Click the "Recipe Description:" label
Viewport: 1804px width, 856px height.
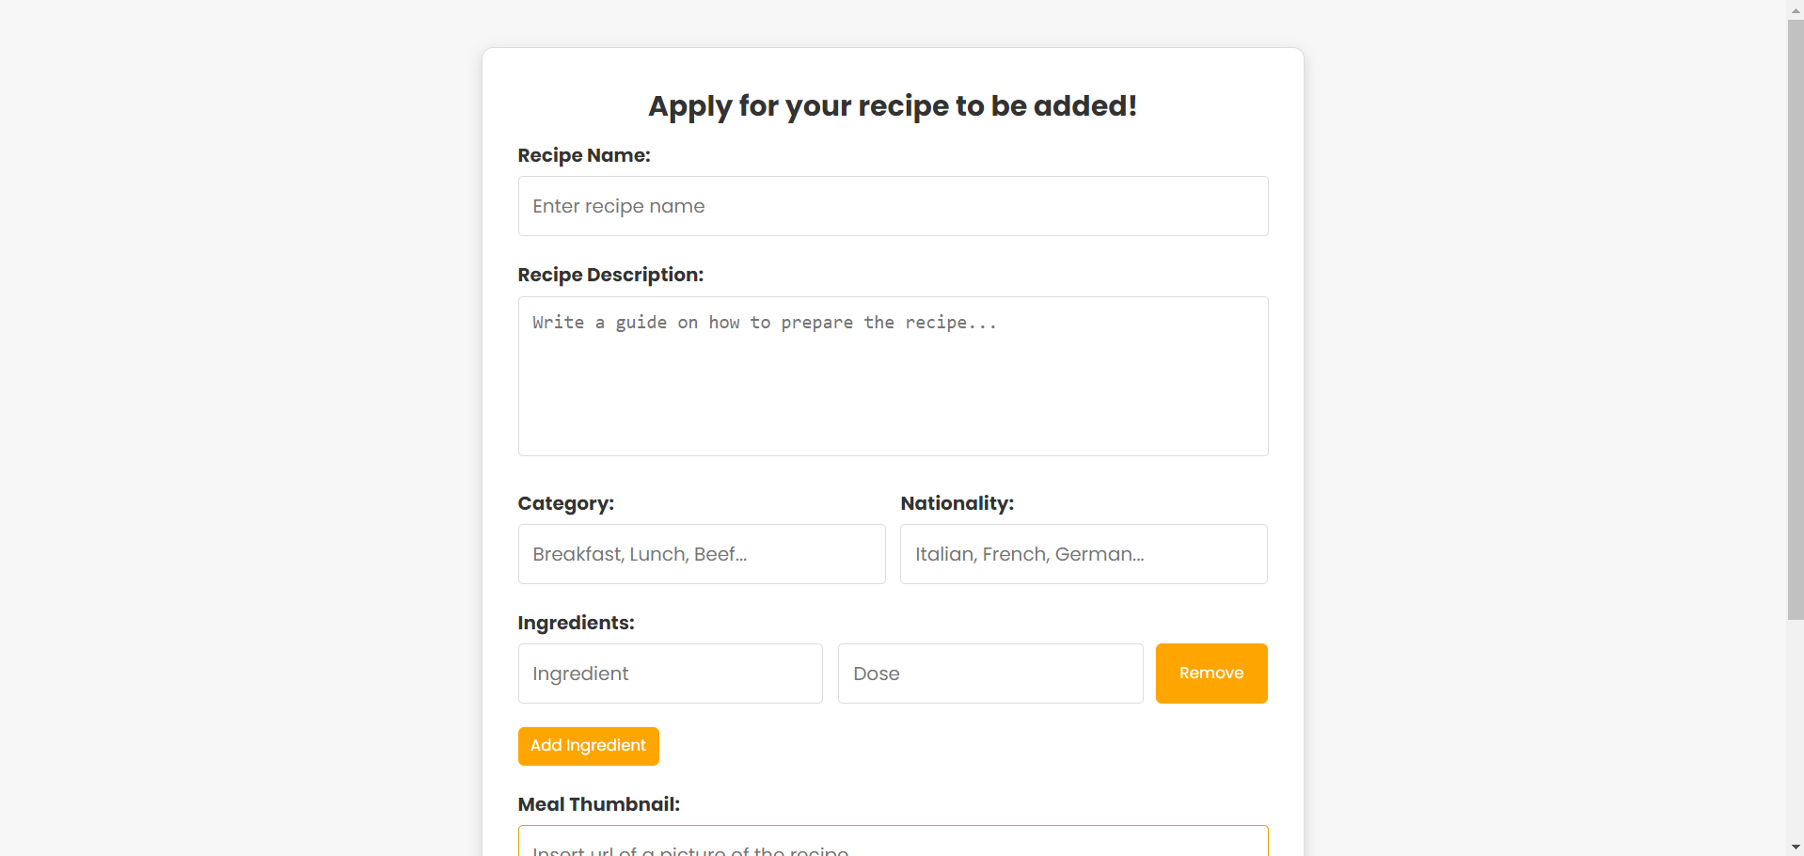click(610, 275)
